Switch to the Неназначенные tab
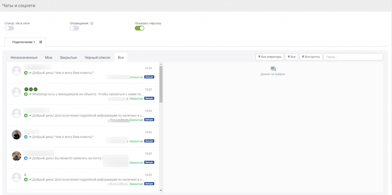Viewport: 392px width, 195px height. pos(24,57)
